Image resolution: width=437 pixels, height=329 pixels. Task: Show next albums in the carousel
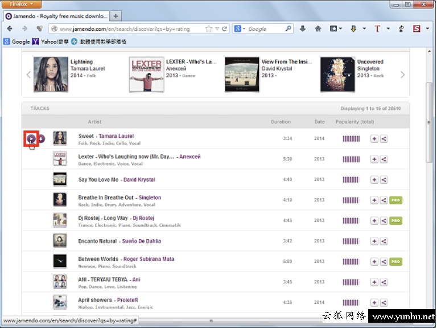(402, 75)
